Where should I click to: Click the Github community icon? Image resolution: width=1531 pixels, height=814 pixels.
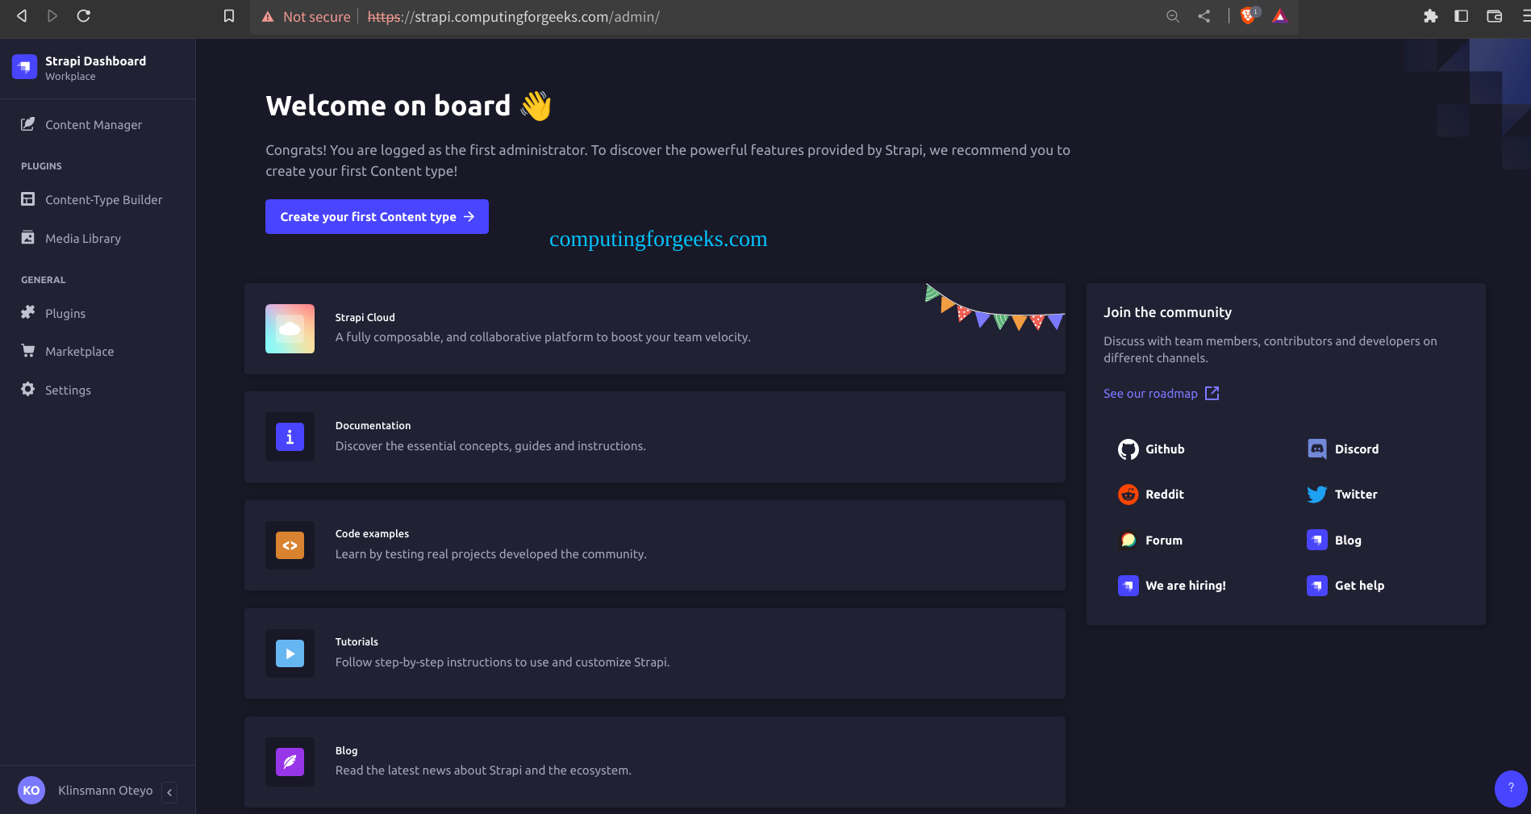1128,449
